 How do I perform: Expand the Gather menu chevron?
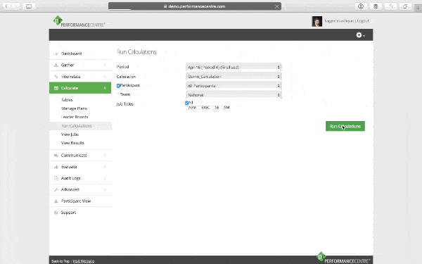pyautogui.click(x=105, y=65)
